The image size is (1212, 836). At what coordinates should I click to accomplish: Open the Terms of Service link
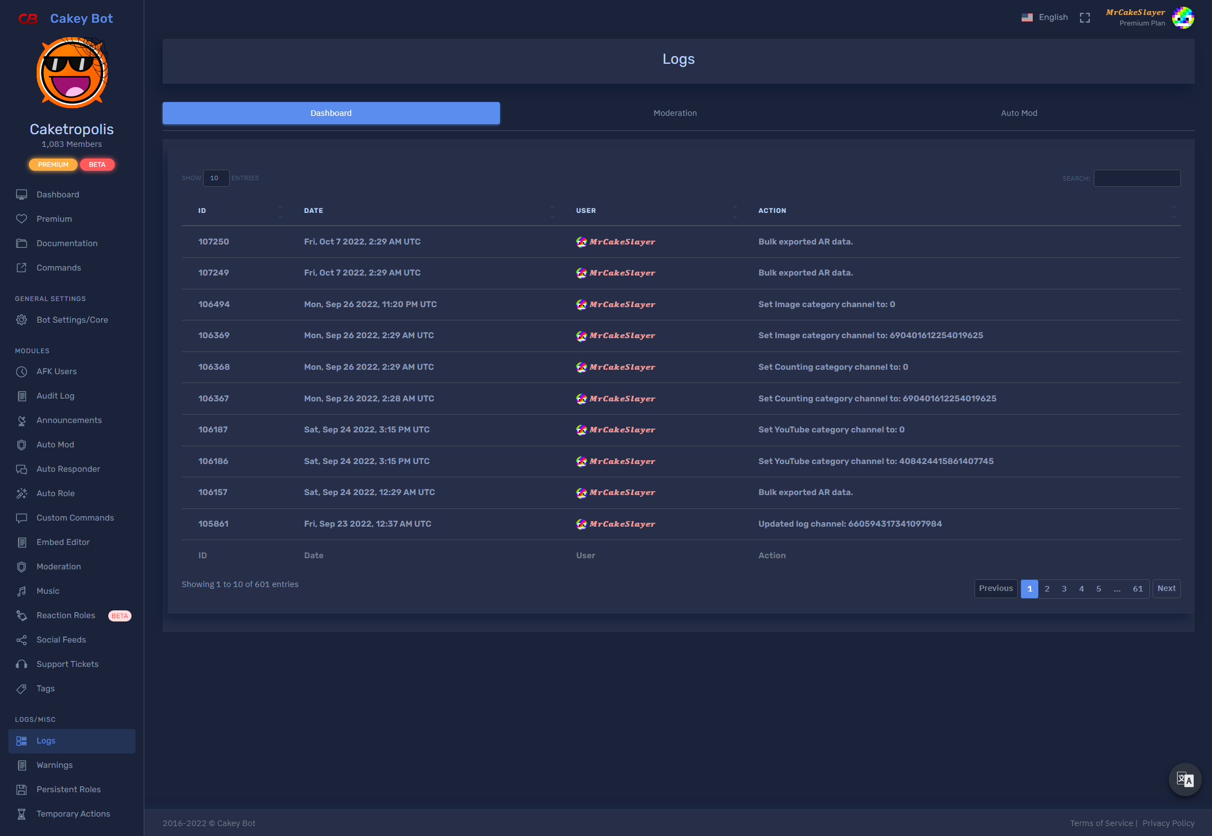click(1101, 823)
